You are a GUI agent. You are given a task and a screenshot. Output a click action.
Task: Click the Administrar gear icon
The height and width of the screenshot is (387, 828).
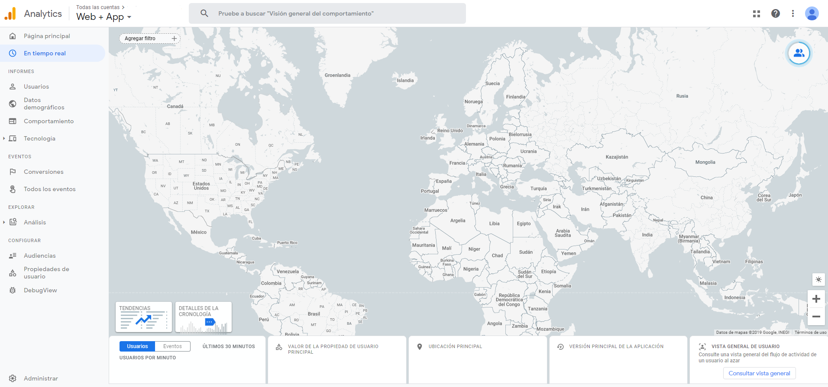[13, 378]
